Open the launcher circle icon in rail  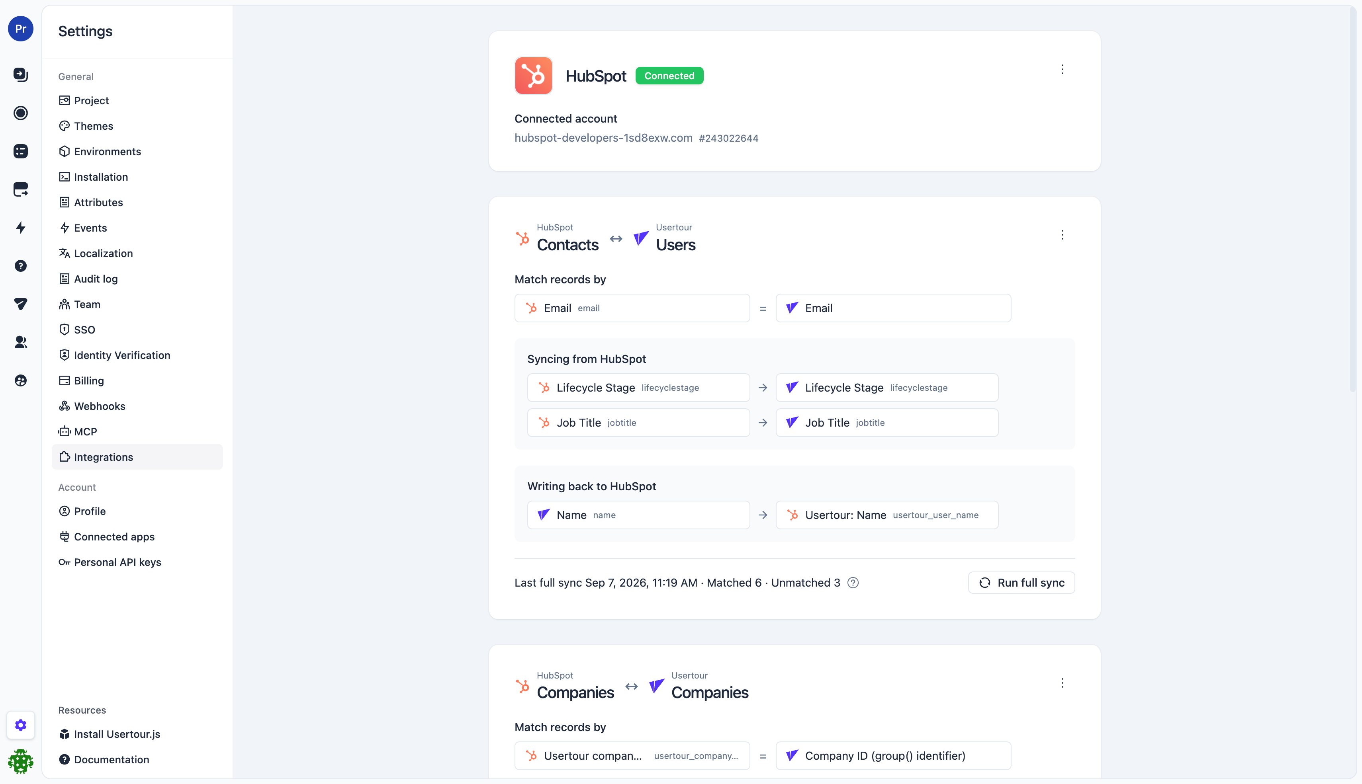pos(20,113)
